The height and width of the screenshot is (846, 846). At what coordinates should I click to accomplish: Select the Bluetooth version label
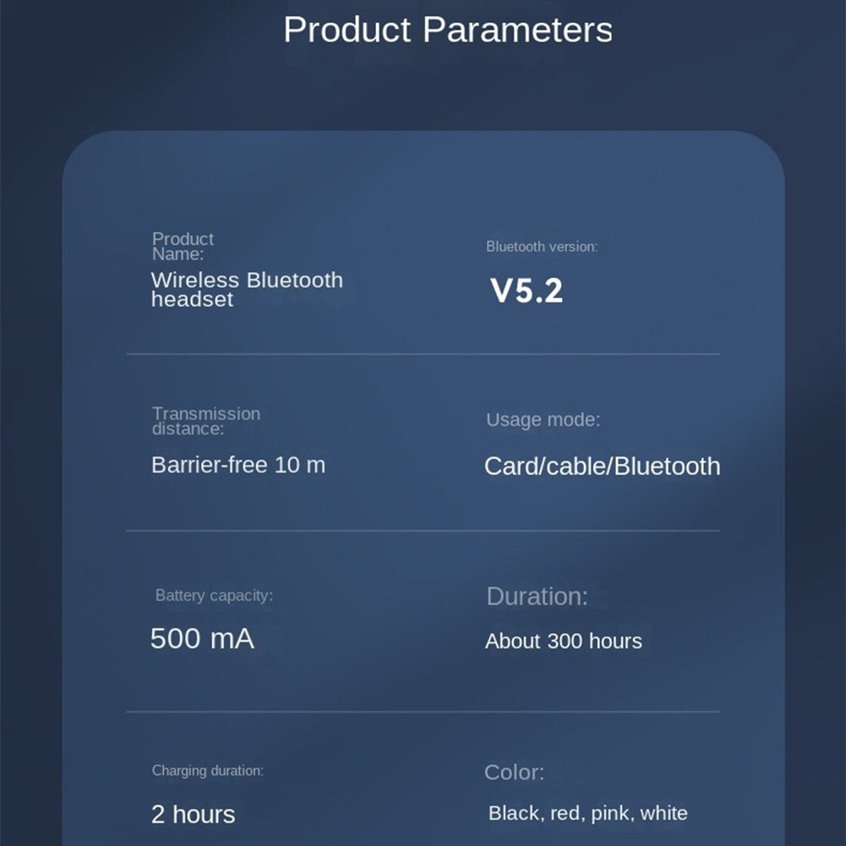[542, 247]
